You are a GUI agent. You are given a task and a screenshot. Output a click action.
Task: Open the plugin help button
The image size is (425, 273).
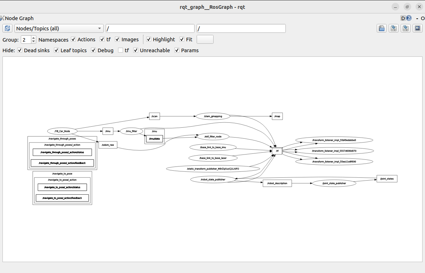(x=409, y=18)
